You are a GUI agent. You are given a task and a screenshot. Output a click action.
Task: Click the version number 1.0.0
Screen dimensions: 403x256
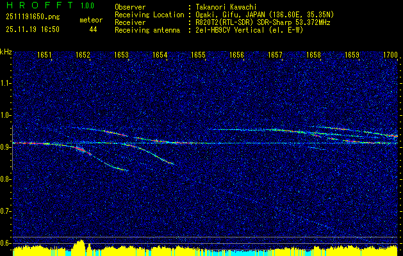click(x=87, y=6)
